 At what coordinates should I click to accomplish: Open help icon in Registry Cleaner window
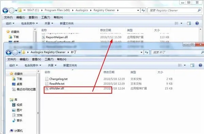tap(197, 23)
